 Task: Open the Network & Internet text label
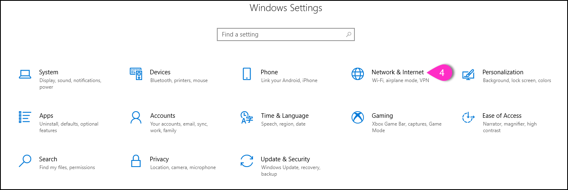(x=398, y=72)
